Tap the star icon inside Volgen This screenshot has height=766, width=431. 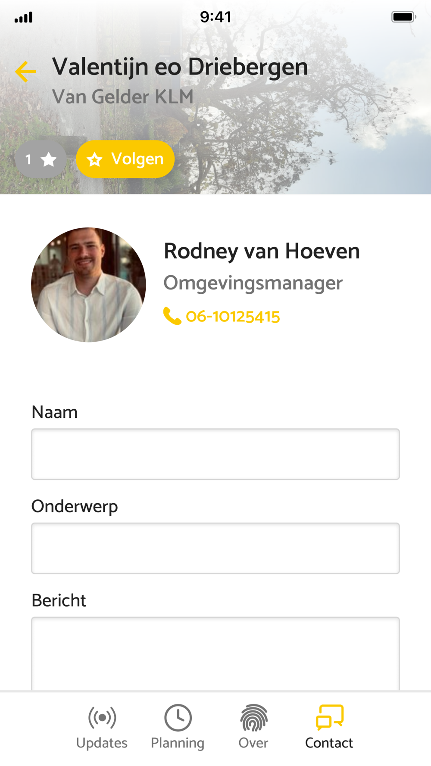94,160
